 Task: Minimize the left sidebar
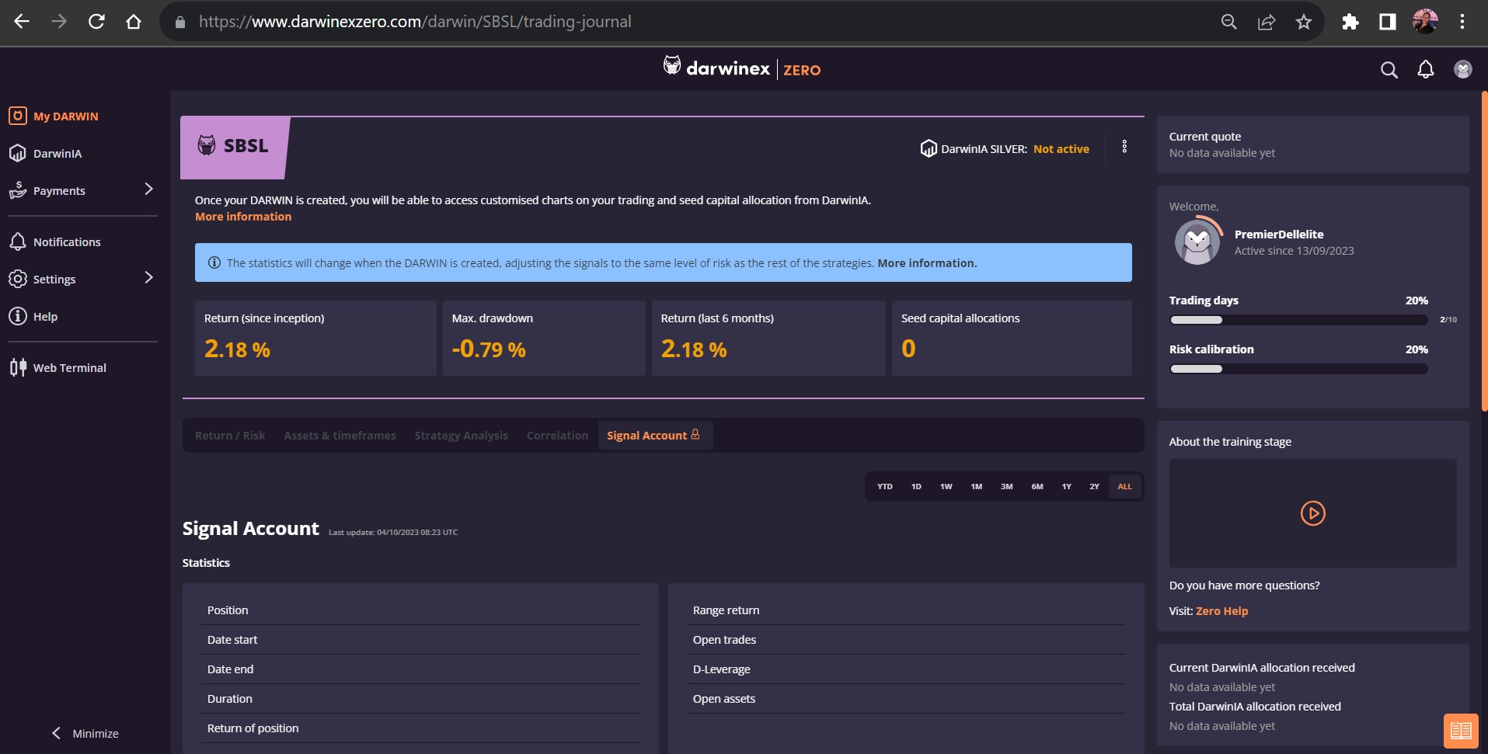pyautogui.click(x=85, y=733)
